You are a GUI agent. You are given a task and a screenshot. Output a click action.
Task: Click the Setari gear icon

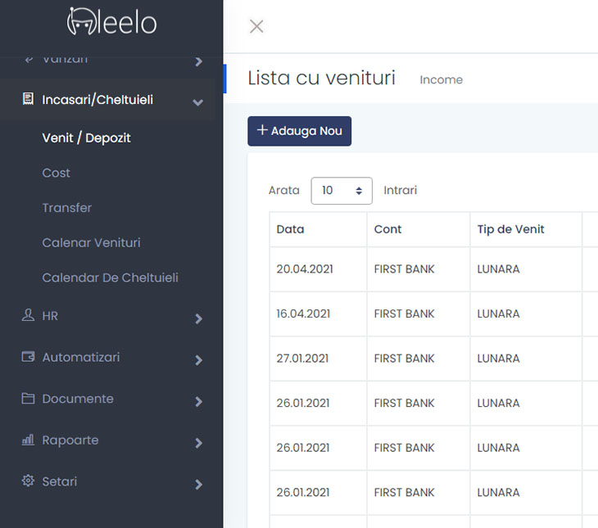28,481
